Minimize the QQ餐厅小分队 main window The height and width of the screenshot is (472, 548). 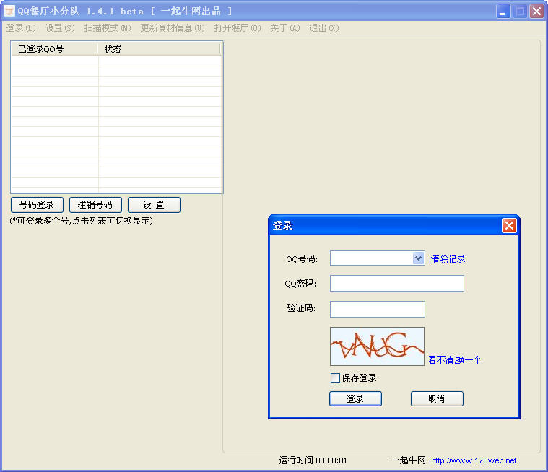[x=503, y=12]
